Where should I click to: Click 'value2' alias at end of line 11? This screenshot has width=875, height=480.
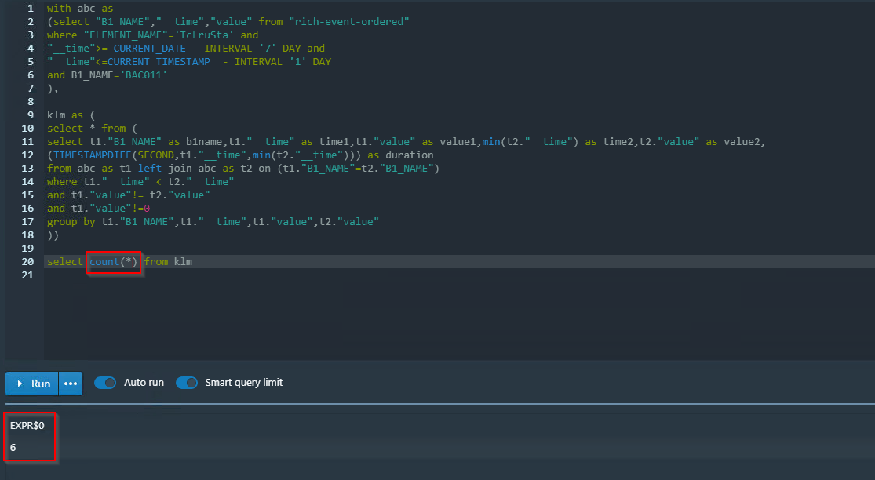742,142
